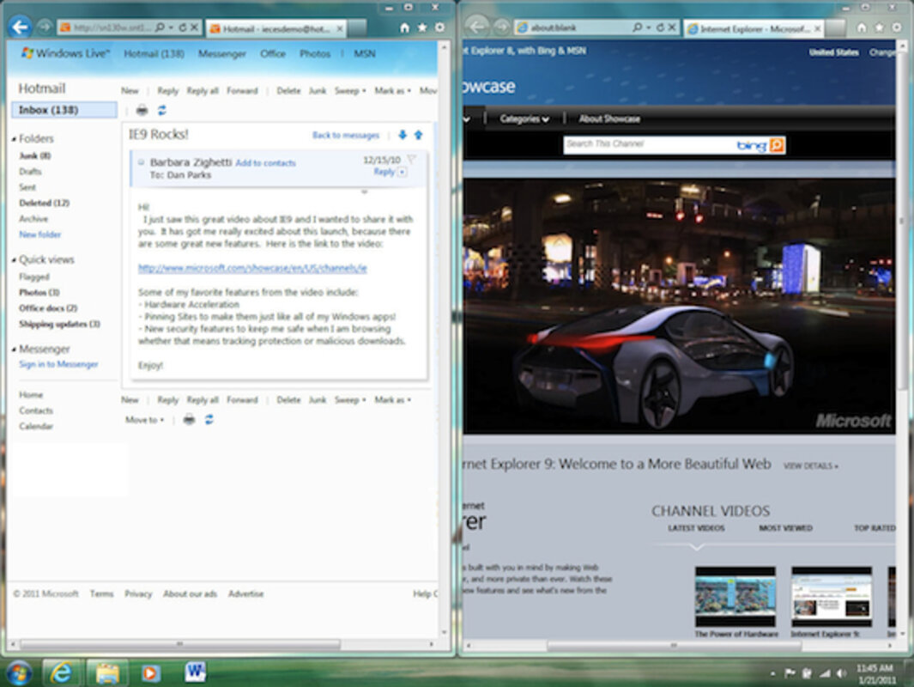Open Messenger in Windows Live header

[222, 53]
